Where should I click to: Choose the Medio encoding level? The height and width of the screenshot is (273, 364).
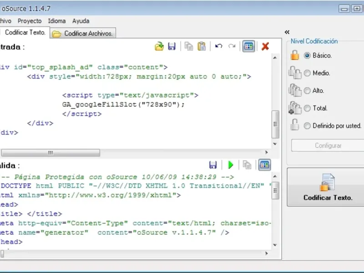tap(307, 73)
